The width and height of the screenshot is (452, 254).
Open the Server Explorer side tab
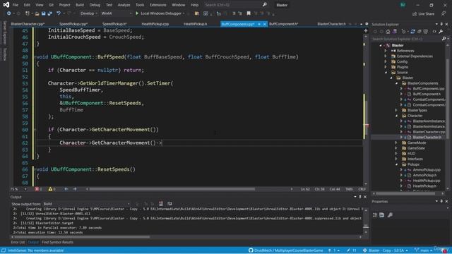coord(4,33)
